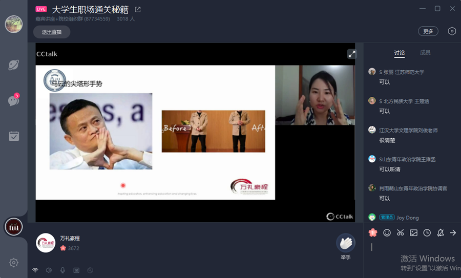The image size is (461, 278).
Task: Select the 讨论 discussion tab
Action: point(400,53)
